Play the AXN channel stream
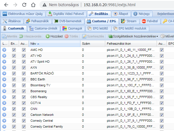 tap(4, 67)
